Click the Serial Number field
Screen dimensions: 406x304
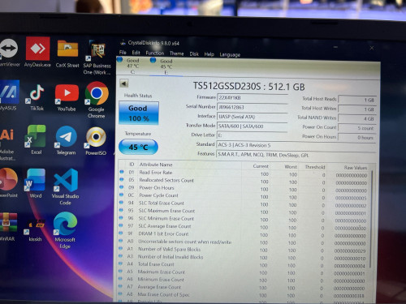click(252, 107)
